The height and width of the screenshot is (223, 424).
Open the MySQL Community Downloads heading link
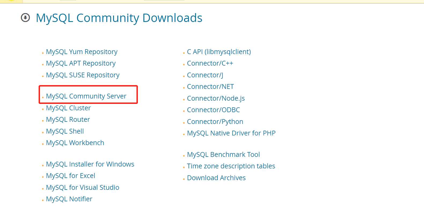point(119,18)
